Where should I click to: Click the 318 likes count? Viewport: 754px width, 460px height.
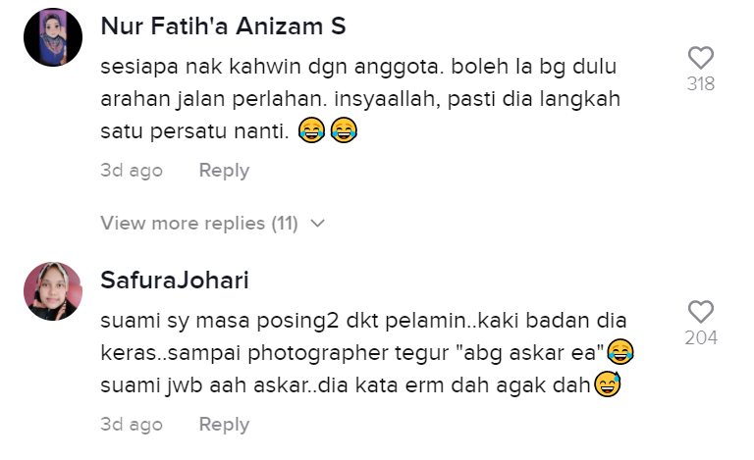coord(700,84)
